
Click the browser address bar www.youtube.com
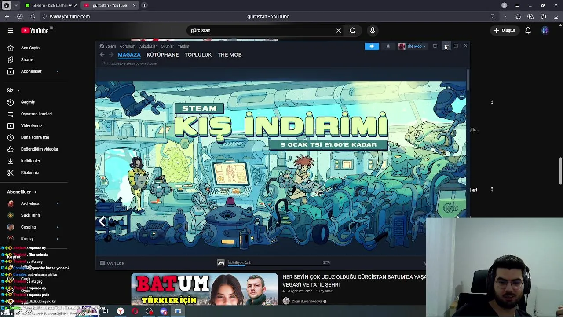69,16
